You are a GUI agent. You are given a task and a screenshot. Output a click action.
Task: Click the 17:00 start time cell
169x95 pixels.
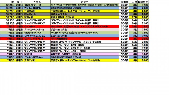143,5
